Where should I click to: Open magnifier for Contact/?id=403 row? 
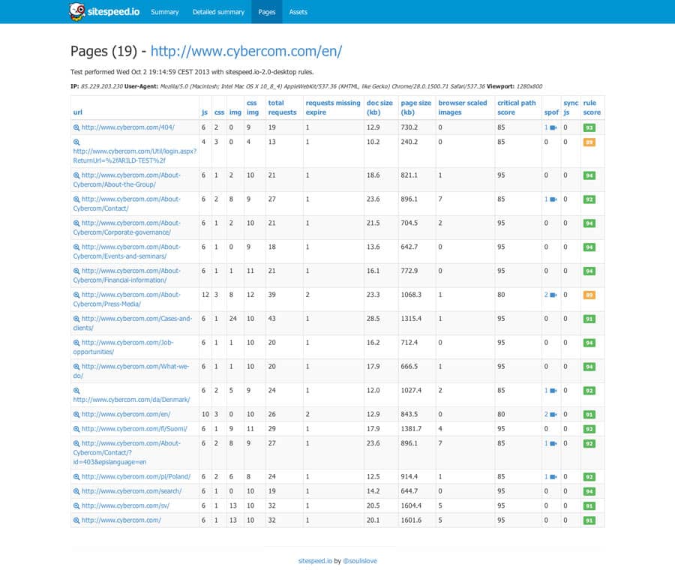76,443
